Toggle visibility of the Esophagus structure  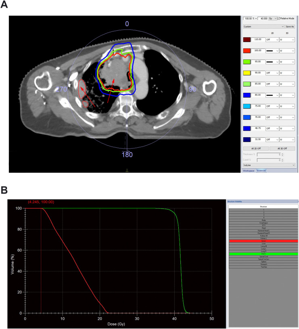(x=263, y=223)
